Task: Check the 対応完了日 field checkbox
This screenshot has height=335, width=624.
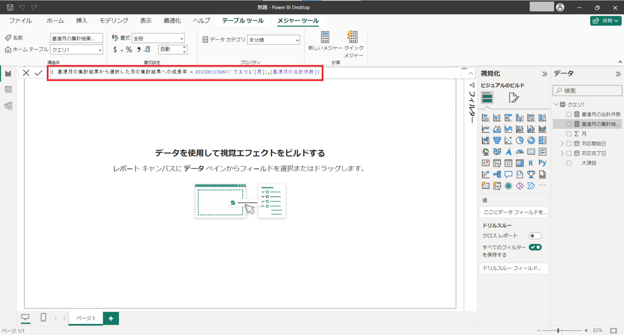Action: click(x=569, y=153)
